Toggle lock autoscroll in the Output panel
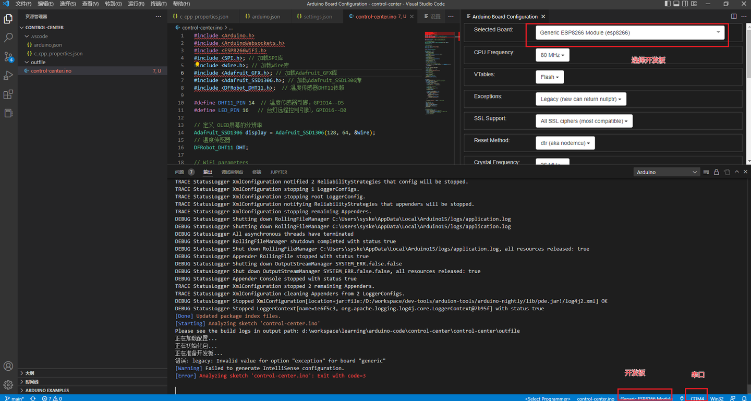The height and width of the screenshot is (401, 751). pos(716,172)
